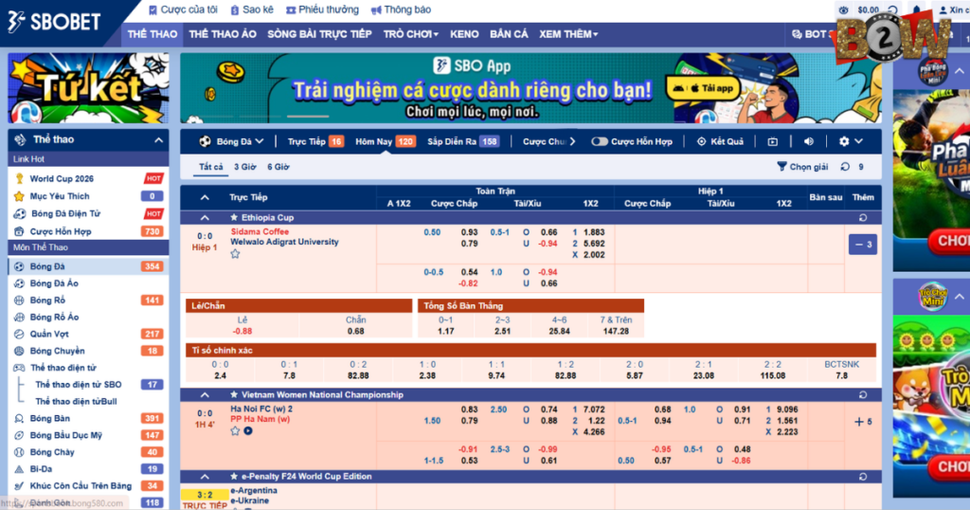Toggle sound speaker icon
This screenshot has height=510, width=970.
pos(809,142)
